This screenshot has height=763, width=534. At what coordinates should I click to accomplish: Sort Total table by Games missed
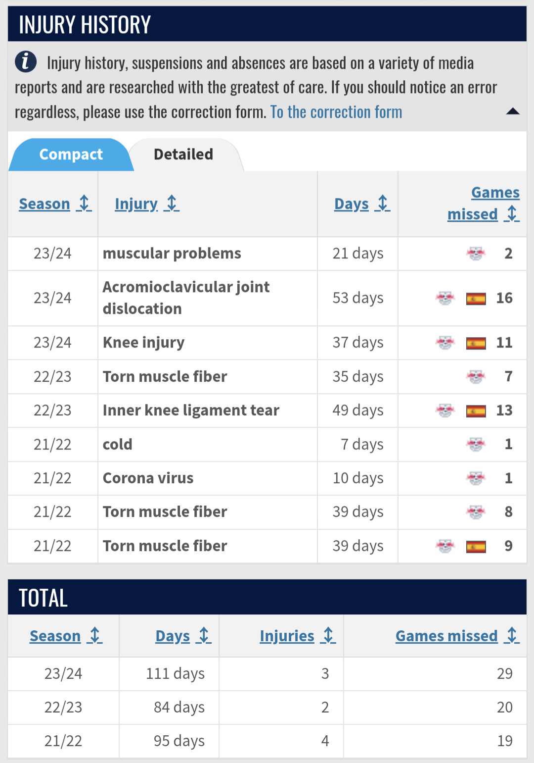tap(457, 636)
